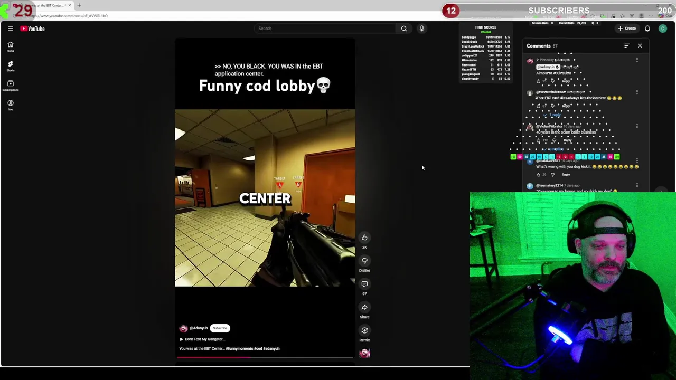Go to YouTube home via logo
This screenshot has width=676, height=380.
33,28
